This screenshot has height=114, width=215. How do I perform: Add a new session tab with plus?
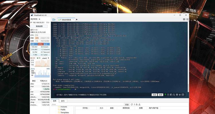point(77,19)
